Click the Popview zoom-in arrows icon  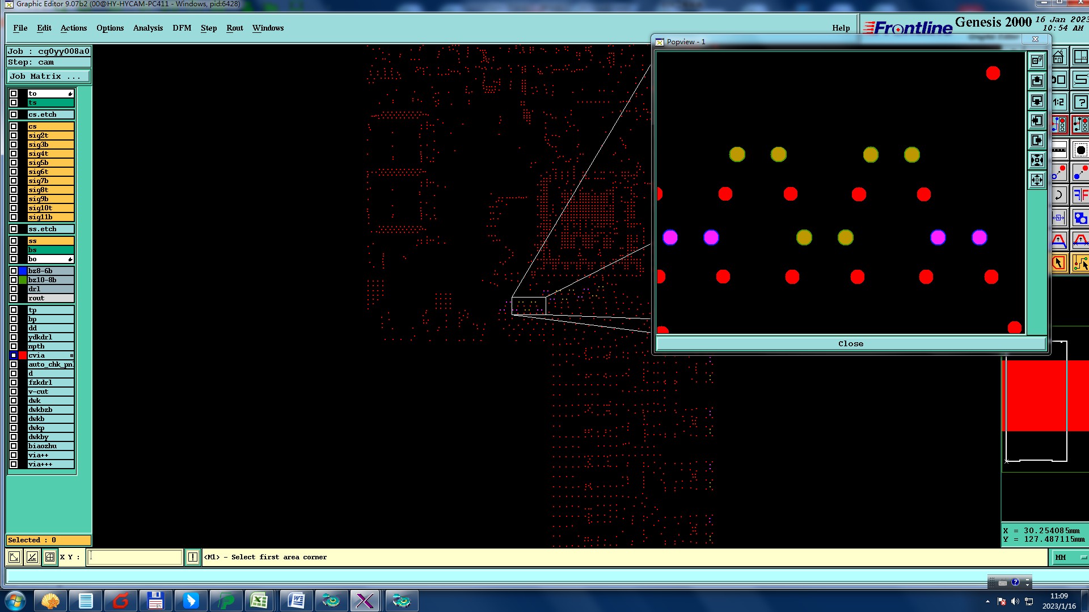click(x=1037, y=160)
